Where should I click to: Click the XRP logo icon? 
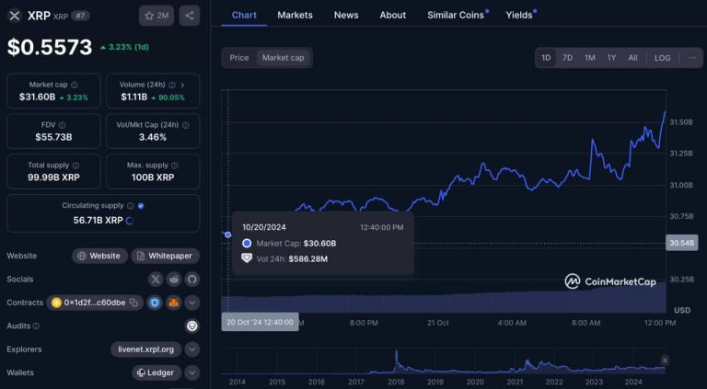(x=15, y=16)
